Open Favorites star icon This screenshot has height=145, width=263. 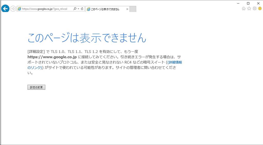point(249,8)
